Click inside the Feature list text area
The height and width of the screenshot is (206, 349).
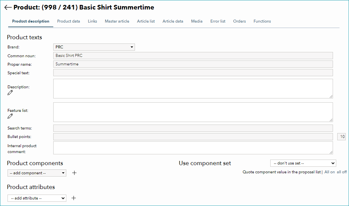pos(193,112)
